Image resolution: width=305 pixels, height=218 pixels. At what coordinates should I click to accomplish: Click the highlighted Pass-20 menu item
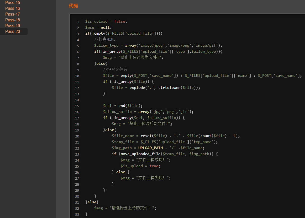13,32
